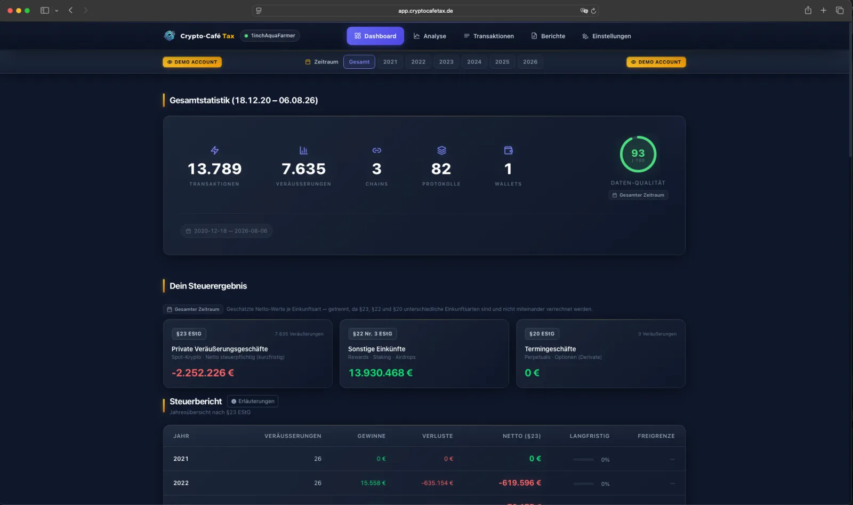
Task: Filter to year 2025
Action: [502, 62]
